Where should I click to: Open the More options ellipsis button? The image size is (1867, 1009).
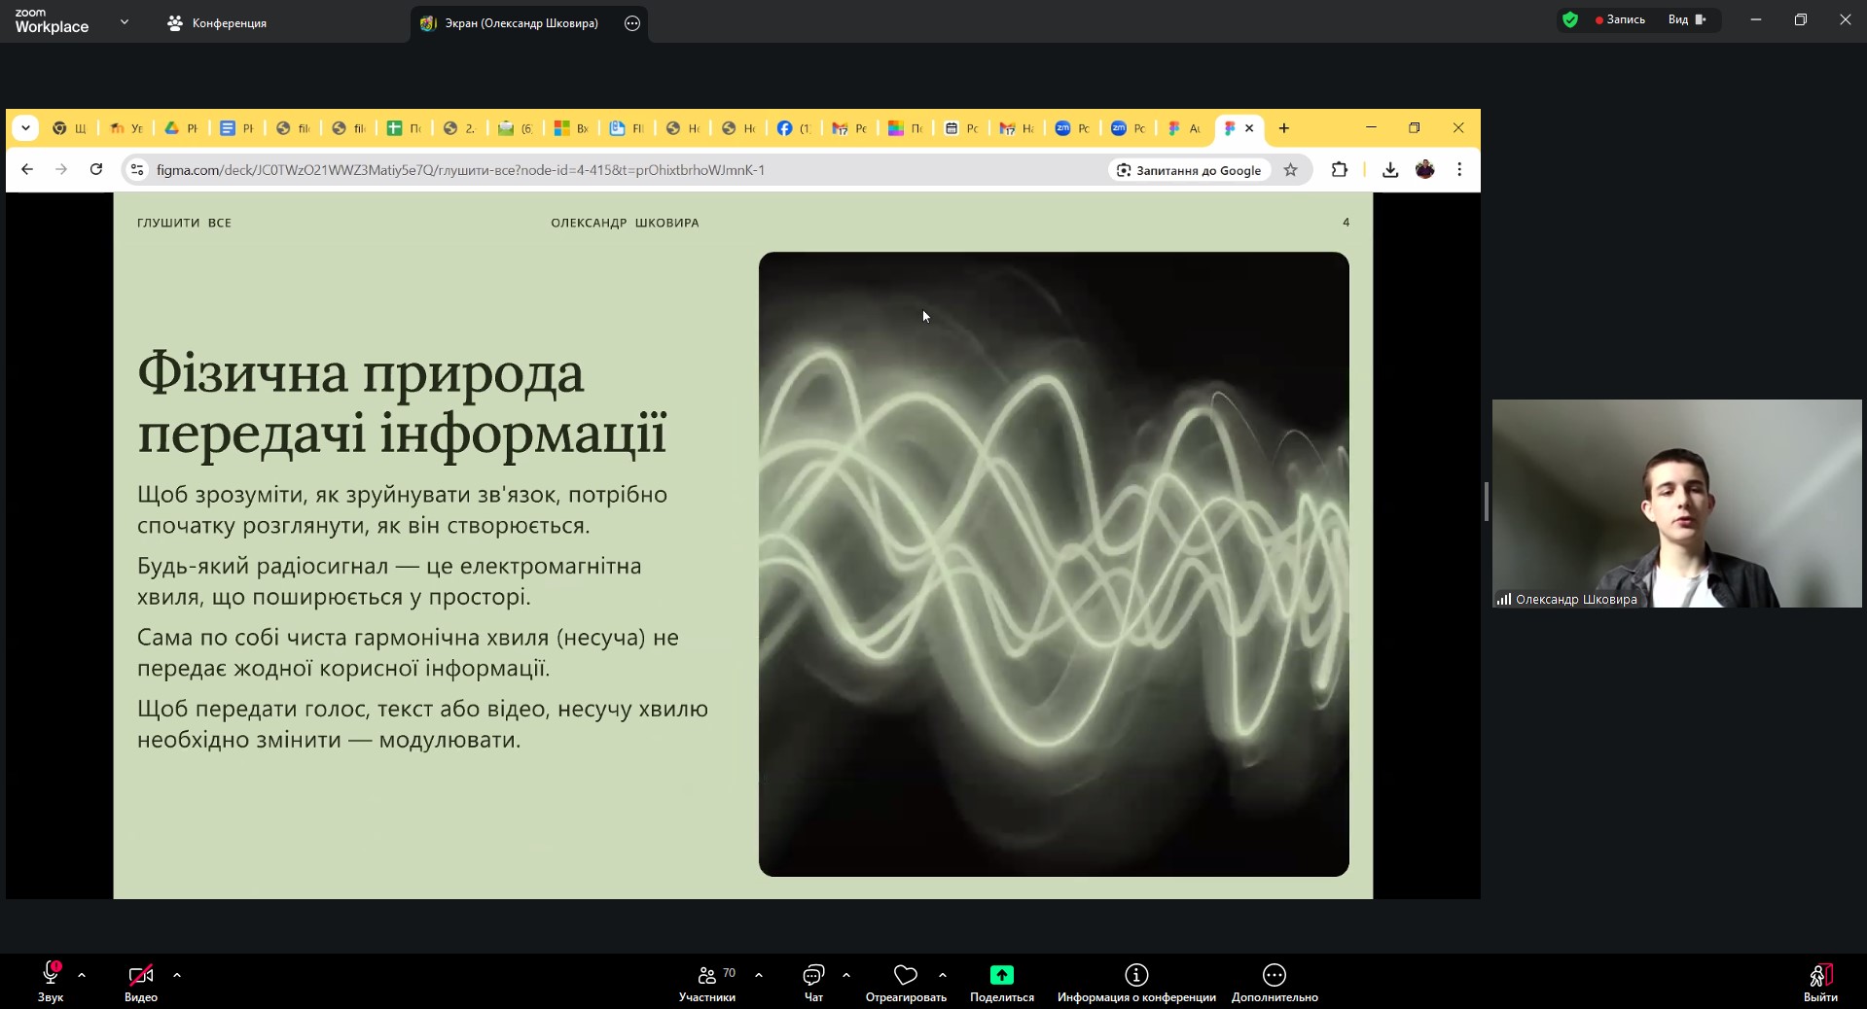tap(1274, 975)
